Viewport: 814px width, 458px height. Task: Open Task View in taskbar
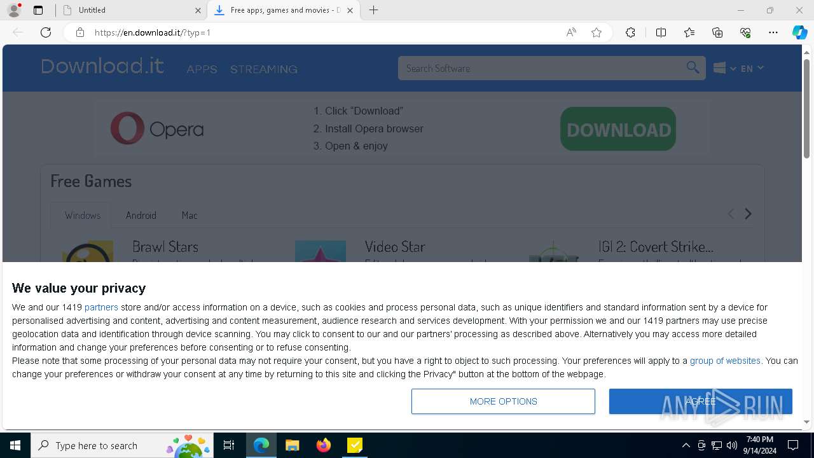tap(229, 445)
